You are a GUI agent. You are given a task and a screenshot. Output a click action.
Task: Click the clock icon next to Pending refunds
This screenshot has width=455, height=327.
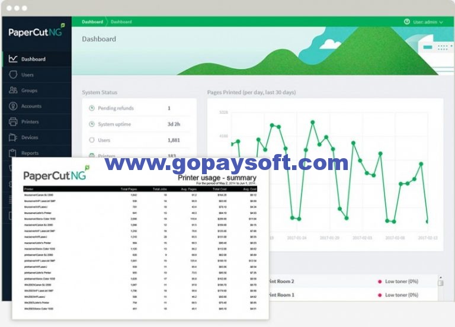pyautogui.click(x=92, y=108)
